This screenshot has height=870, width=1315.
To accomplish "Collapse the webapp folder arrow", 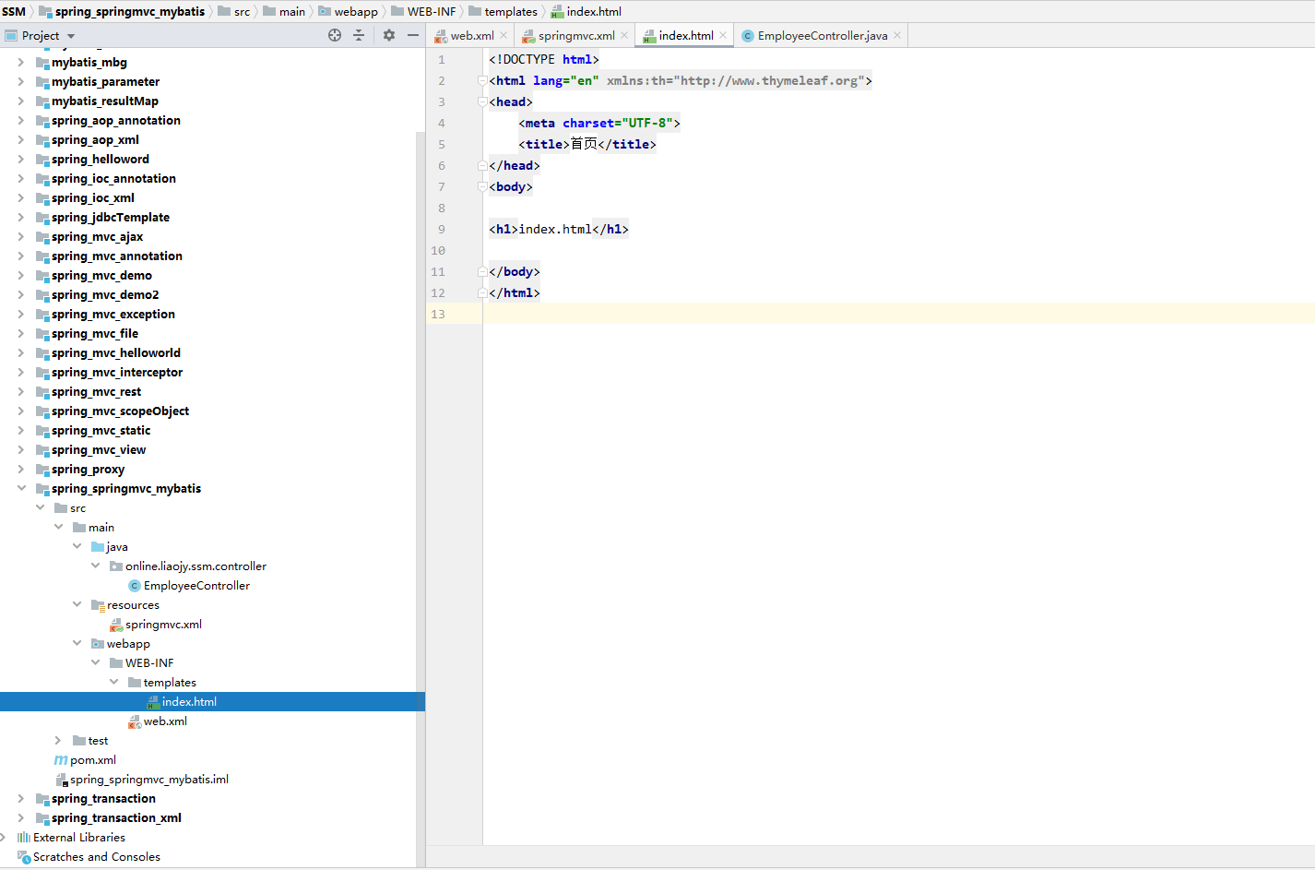I will 77,643.
